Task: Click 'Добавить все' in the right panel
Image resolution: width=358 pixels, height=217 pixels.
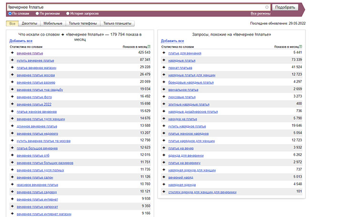Action: click(x=172, y=41)
